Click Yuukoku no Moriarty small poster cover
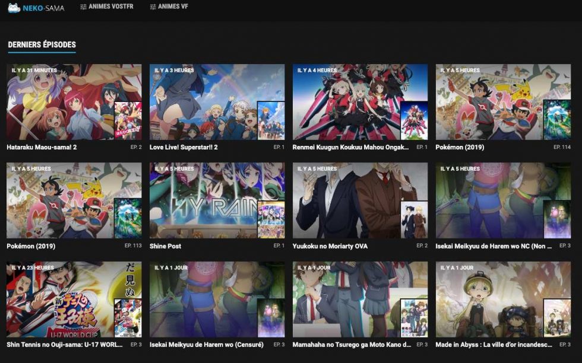The image size is (582, 363). (415, 219)
